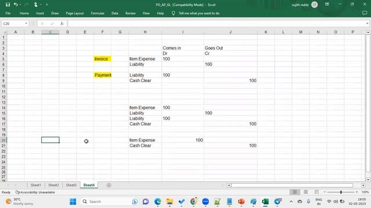Select the yellow Invoice cell
Viewport: 371px width, 208px height.
(x=102, y=59)
